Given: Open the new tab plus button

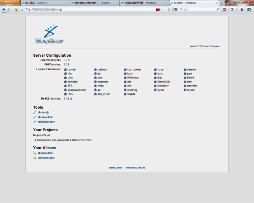Looking at the screenshot, I should point(222,3).
